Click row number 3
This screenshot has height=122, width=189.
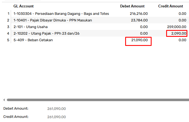8,27
